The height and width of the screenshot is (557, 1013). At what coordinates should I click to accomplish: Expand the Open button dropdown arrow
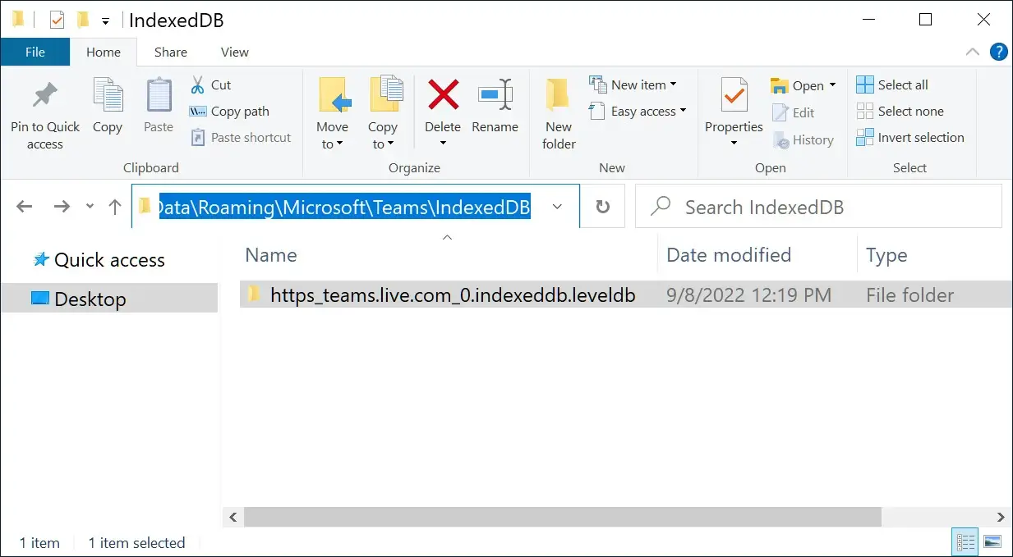[832, 85]
